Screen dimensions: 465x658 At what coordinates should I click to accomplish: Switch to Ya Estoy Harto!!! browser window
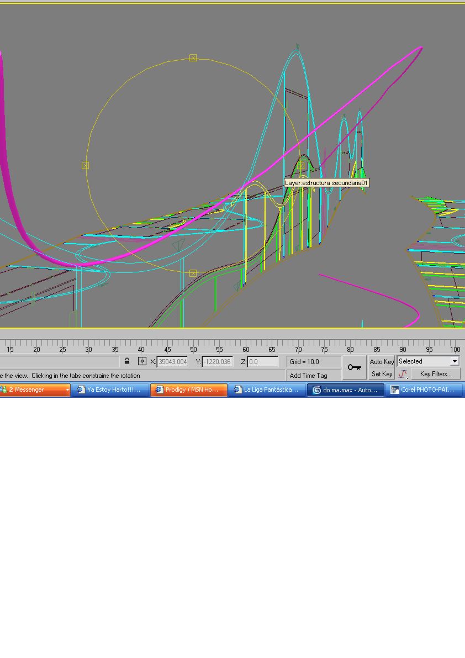[x=110, y=390]
